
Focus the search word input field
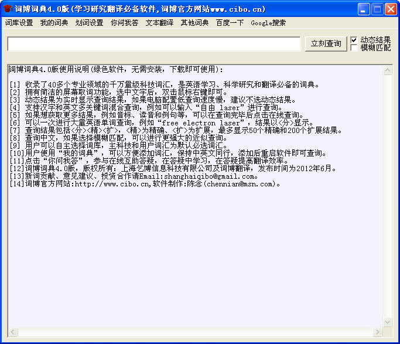click(x=153, y=44)
